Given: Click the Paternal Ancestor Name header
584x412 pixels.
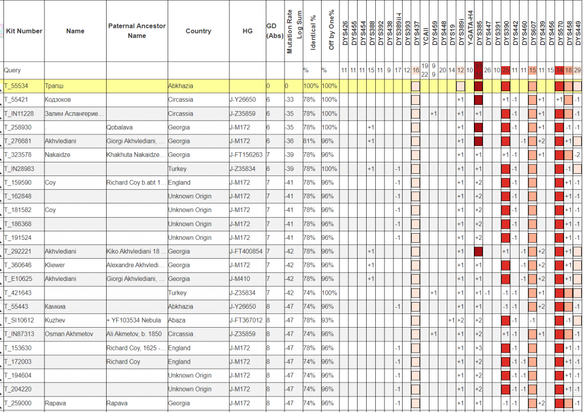Looking at the screenshot, I should (x=137, y=31).
